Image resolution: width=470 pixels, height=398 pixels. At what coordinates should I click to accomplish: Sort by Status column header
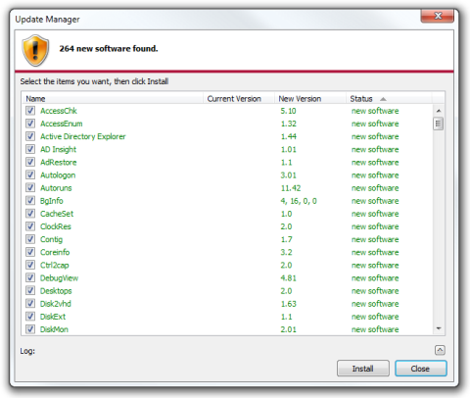coord(389,98)
